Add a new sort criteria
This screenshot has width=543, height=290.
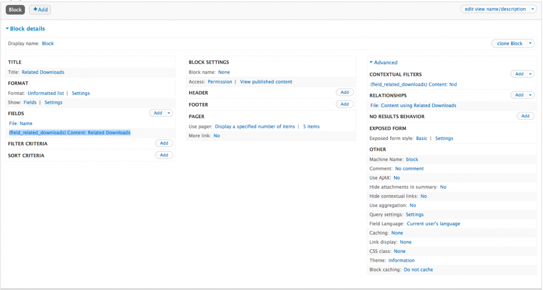[164, 155]
